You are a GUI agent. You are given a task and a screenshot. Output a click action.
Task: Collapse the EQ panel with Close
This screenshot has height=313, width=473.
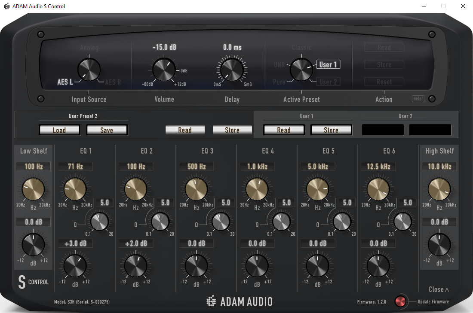click(x=439, y=289)
